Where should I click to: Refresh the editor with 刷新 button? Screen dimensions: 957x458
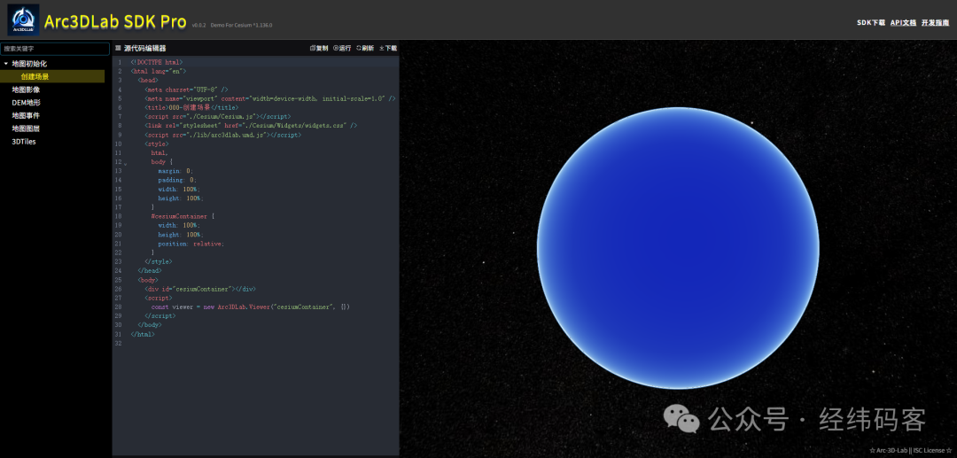365,48
